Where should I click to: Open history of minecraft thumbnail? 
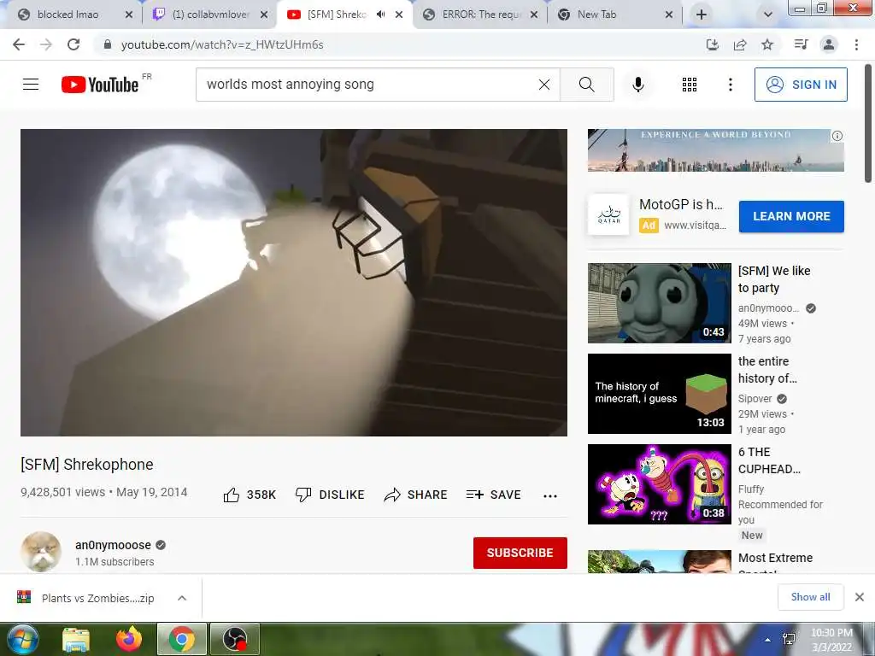click(x=659, y=394)
